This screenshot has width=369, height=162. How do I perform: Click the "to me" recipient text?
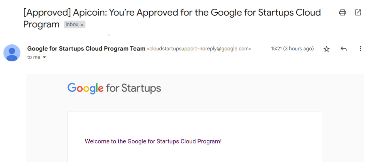[x=34, y=57]
